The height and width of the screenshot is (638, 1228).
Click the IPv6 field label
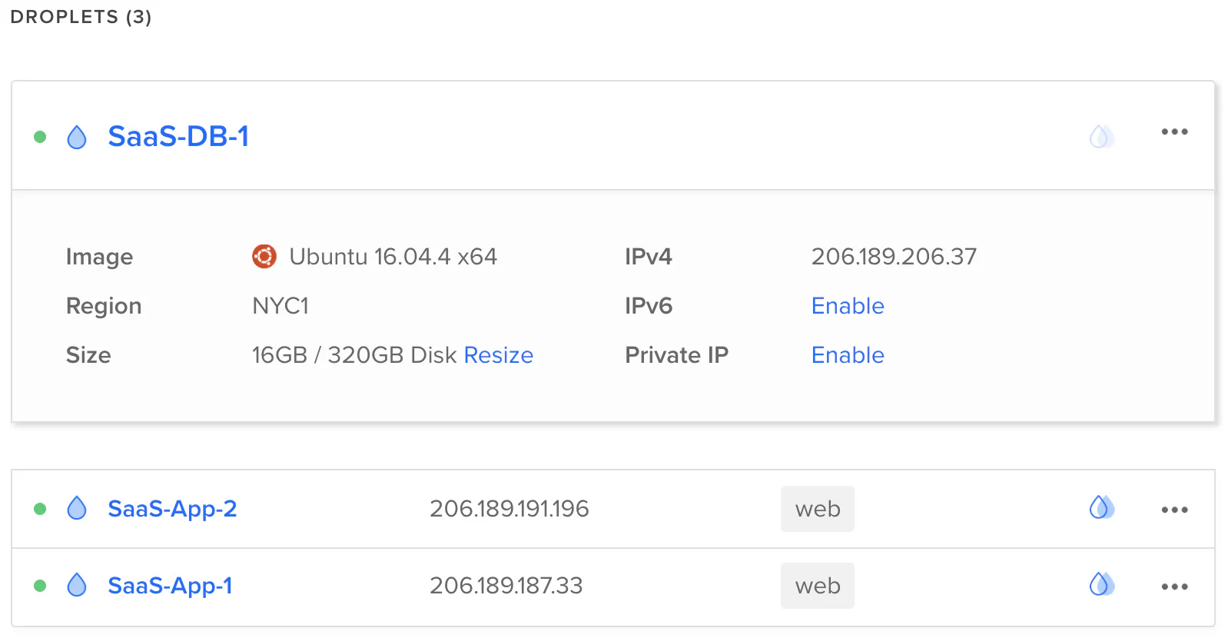(x=649, y=306)
